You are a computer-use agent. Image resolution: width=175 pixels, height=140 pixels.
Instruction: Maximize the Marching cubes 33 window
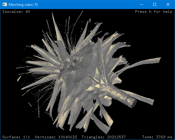[155, 4]
